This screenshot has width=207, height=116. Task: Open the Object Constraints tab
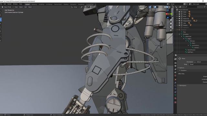[x=175, y=92]
